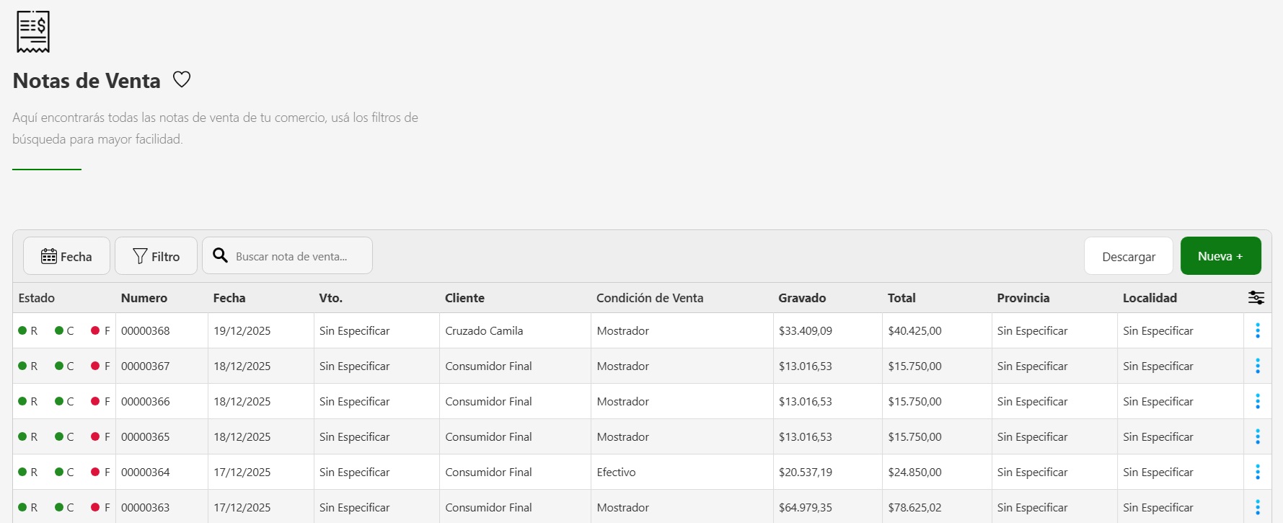Click the sales receipt icon above the title
The image size is (1283, 523).
[x=33, y=32]
